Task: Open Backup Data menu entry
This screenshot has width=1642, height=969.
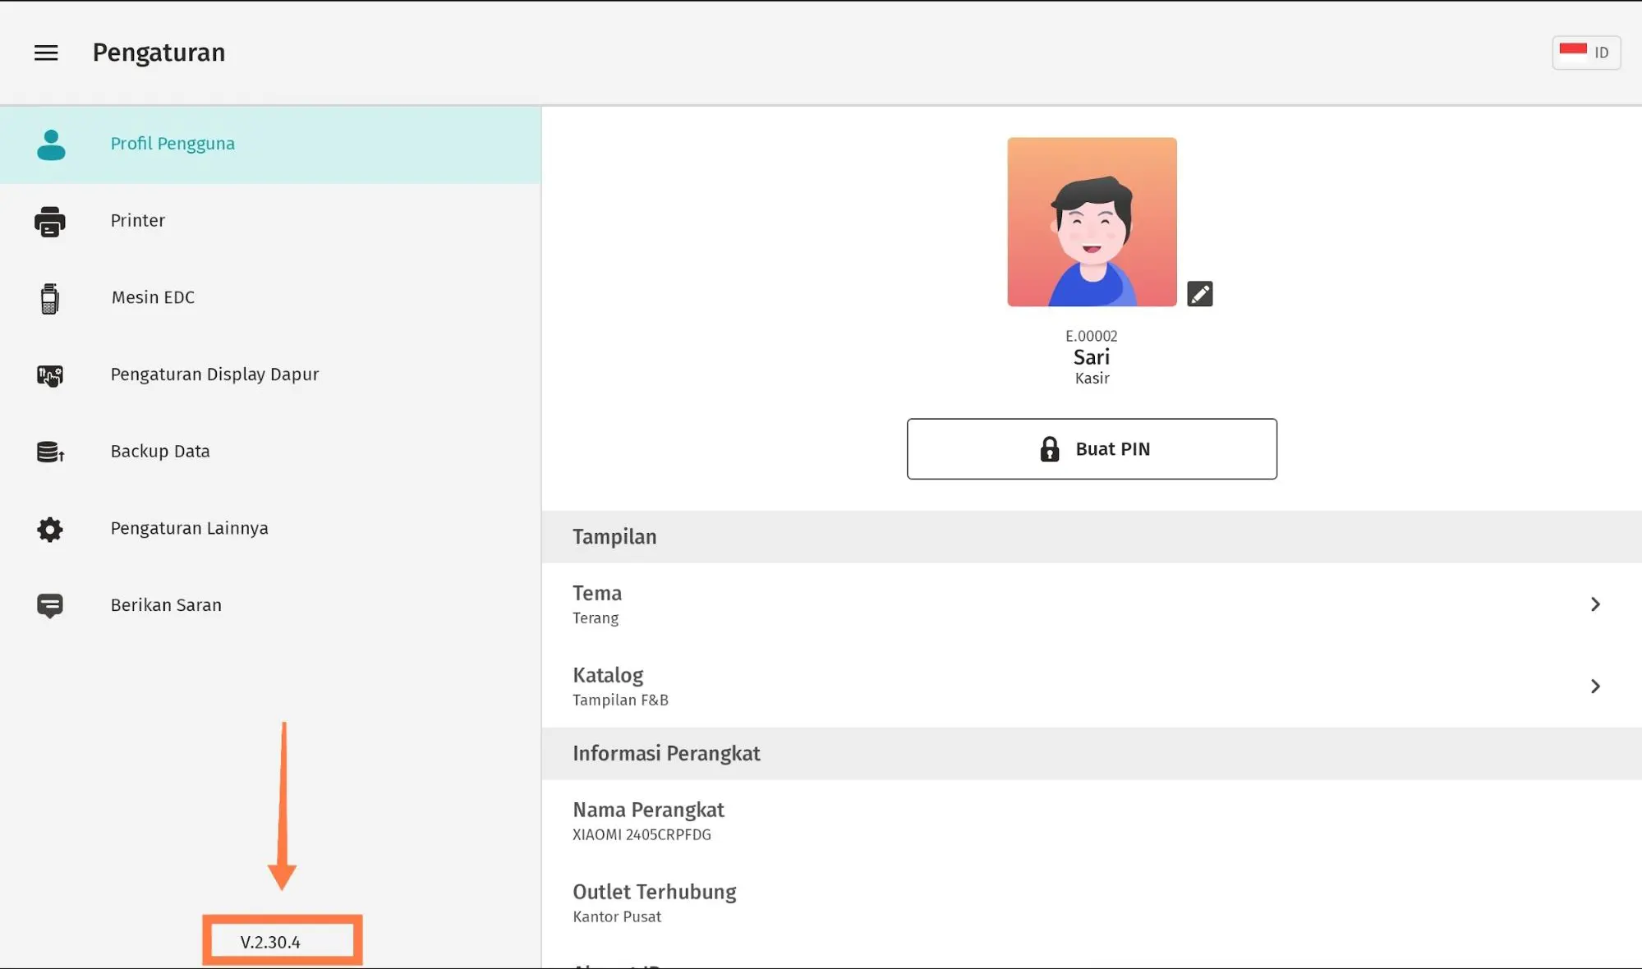Action: 160,452
